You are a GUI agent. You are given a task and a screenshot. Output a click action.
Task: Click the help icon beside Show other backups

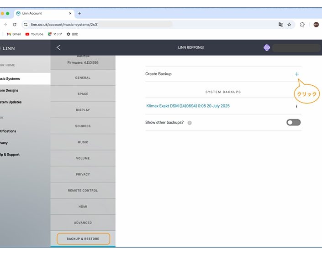tap(190, 123)
